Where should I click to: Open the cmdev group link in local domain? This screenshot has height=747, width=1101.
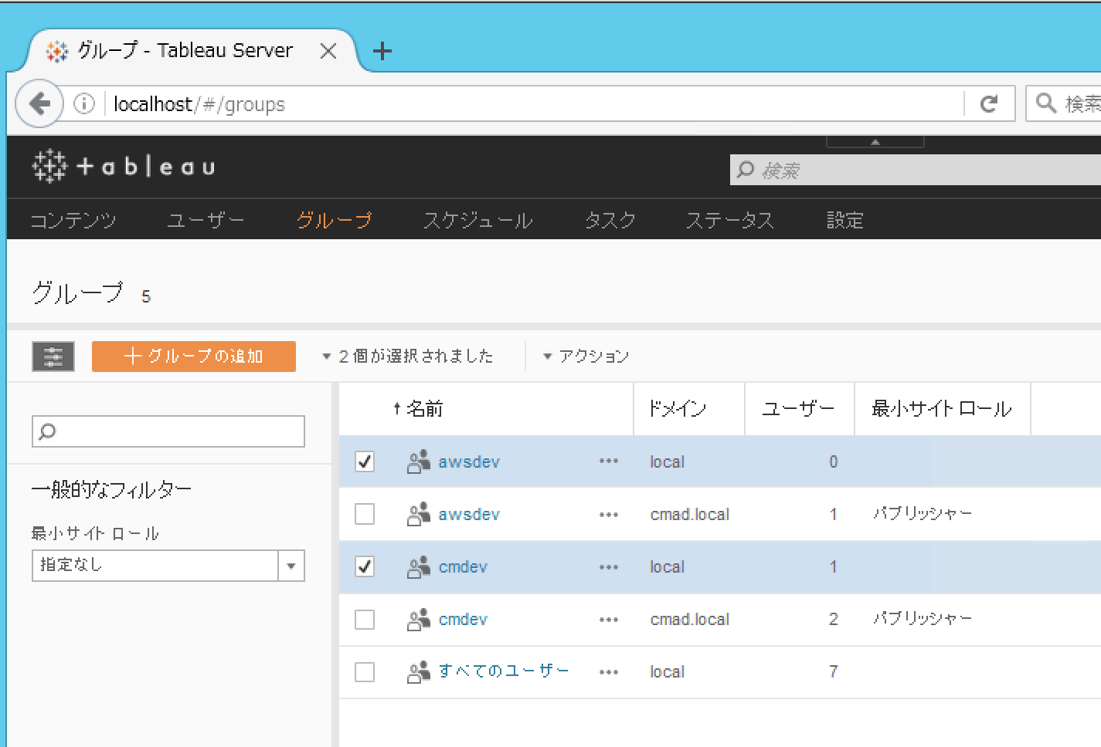coord(463,567)
